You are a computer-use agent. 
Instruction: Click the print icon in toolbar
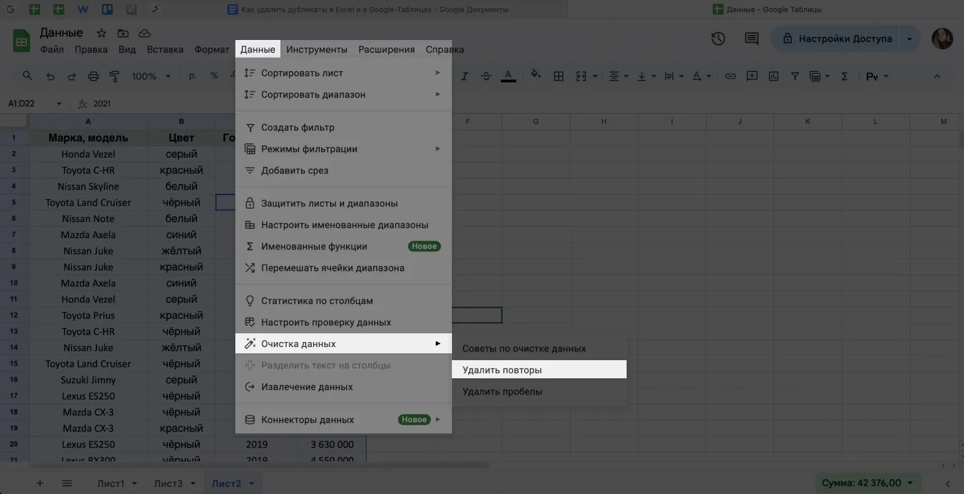tap(93, 76)
